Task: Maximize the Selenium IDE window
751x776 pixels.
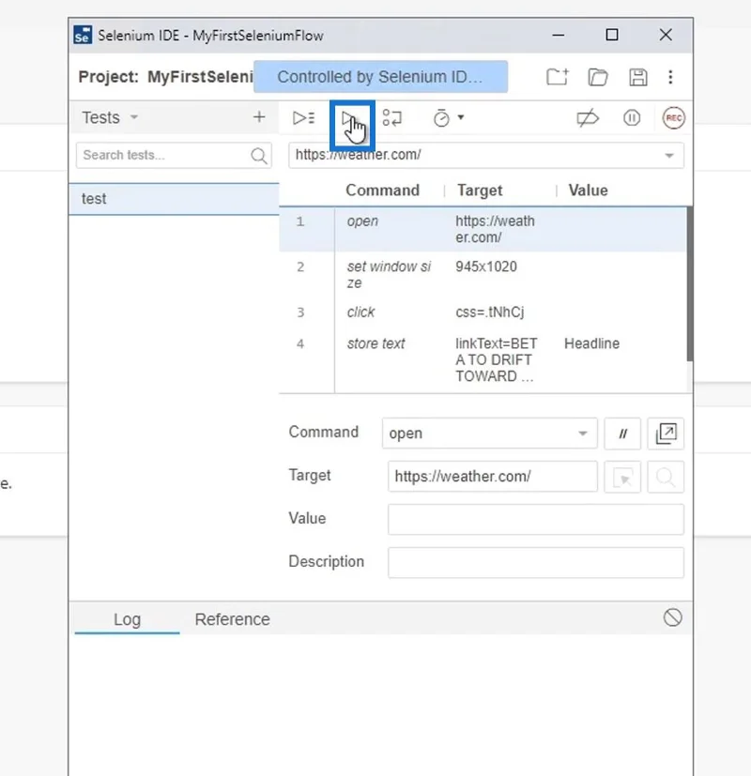Action: tap(612, 35)
